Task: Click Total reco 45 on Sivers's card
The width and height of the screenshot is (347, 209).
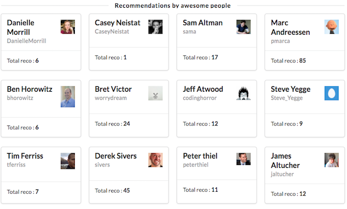Action: [x=112, y=191]
